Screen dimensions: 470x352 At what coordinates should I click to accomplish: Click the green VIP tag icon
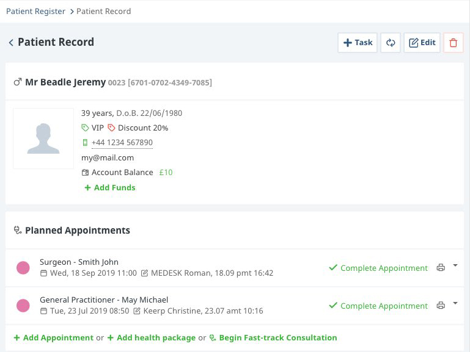[x=85, y=128]
